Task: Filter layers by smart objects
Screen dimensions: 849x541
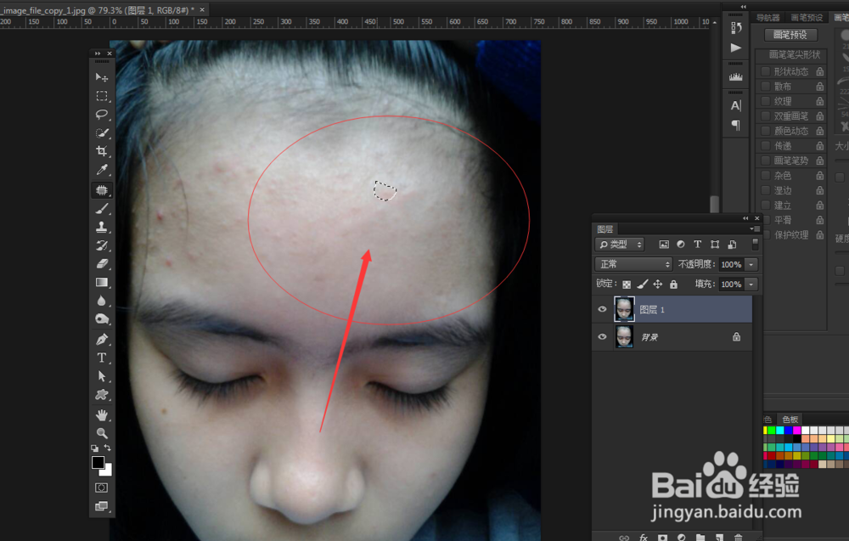Action: pos(732,245)
